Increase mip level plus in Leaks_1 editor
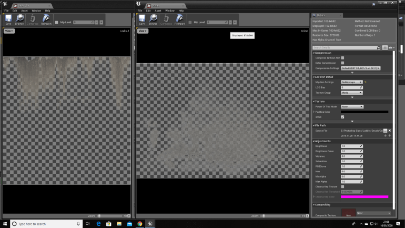 [101, 22]
